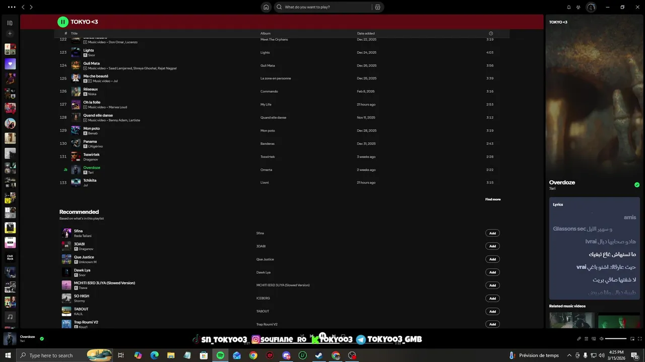This screenshot has height=362, width=645.
Task: Click the now-playing cover art in bottom bar
Action: [10, 338]
